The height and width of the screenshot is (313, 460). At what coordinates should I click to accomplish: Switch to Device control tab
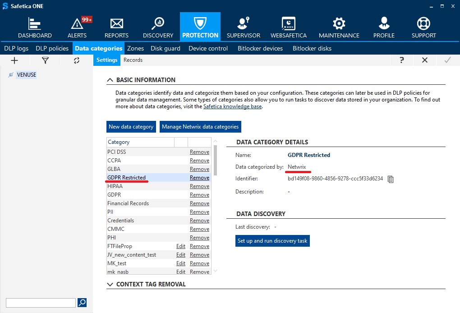coord(208,48)
